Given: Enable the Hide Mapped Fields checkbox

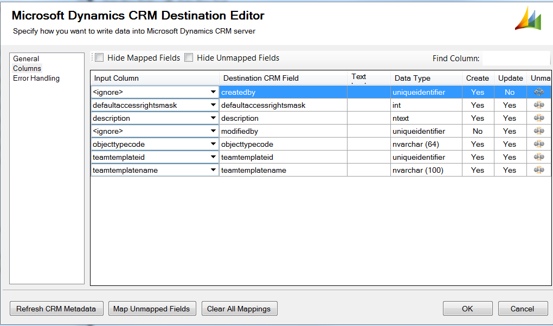Looking at the screenshot, I should tap(99, 58).
